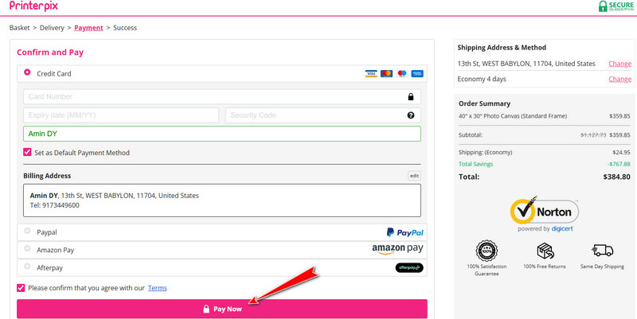Click the Norton secured seal

(545, 213)
